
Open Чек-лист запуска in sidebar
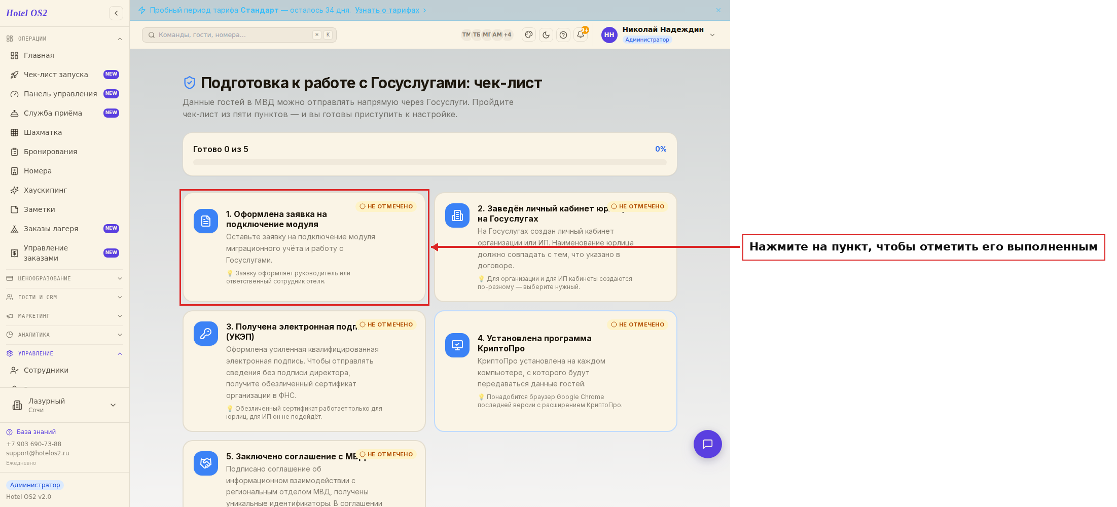tap(64, 75)
